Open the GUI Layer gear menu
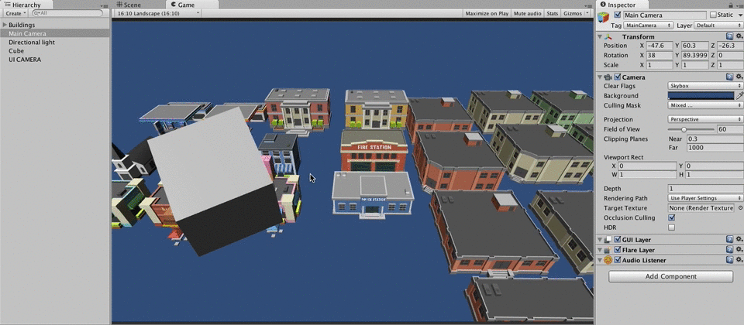The height and width of the screenshot is (325, 744). coord(739,241)
